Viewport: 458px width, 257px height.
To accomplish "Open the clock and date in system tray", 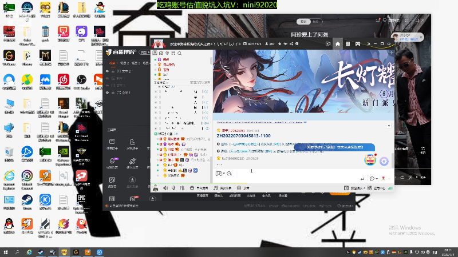I will (448, 252).
